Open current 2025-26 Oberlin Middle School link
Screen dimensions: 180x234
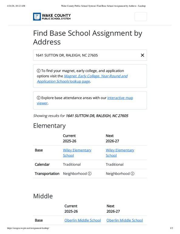pyautogui.click(x=83, y=220)
